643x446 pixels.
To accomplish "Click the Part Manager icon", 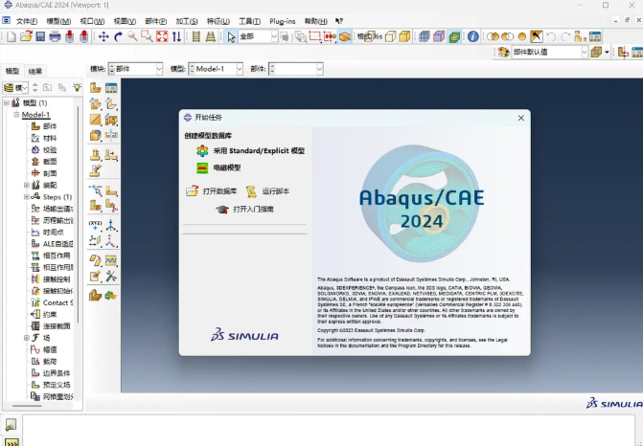I will point(111,88).
